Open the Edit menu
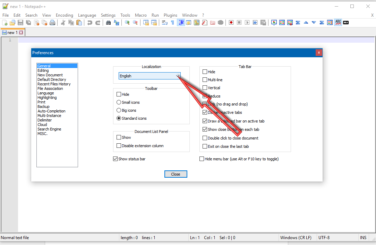The width and height of the screenshot is (376, 245). point(17,15)
